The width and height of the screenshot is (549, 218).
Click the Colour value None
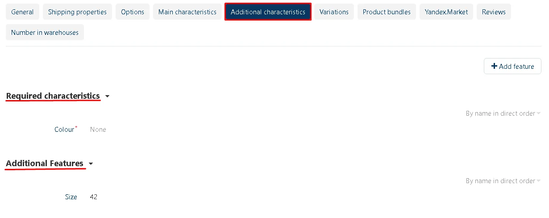tap(98, 130)
